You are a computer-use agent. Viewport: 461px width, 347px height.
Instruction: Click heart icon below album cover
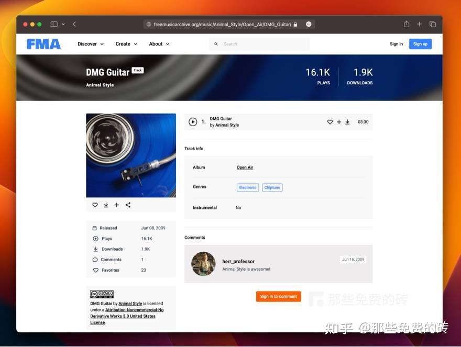(95, 205)
